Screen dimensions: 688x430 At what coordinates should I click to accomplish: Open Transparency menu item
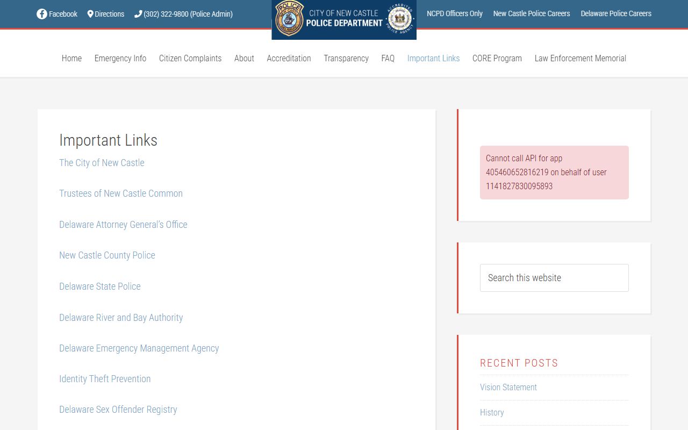click(x=346, y=58)
